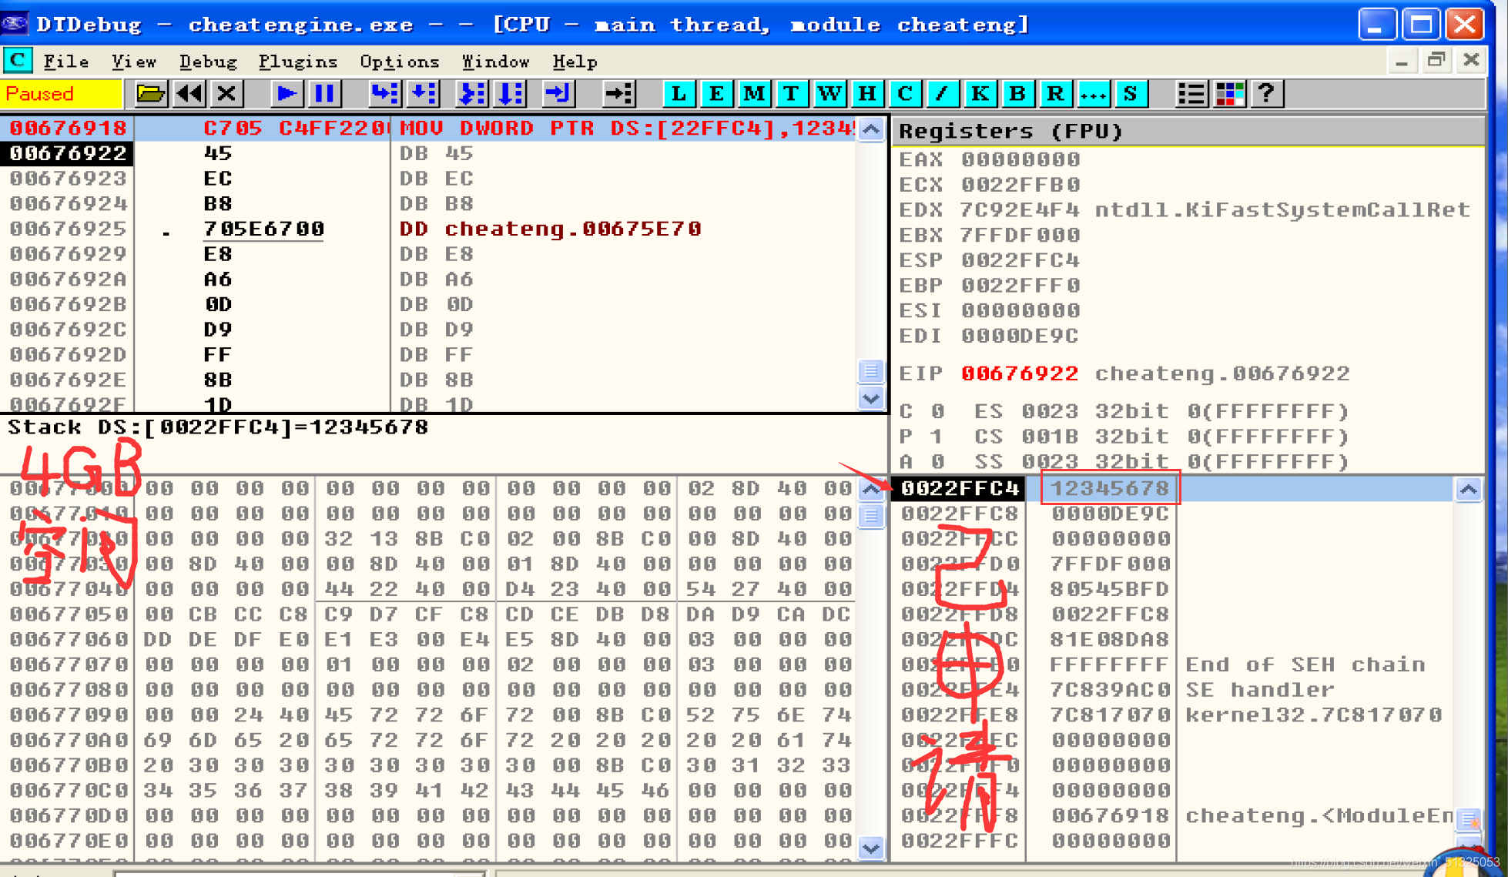Show Run trace with dots button

(x=1093, y=94)
